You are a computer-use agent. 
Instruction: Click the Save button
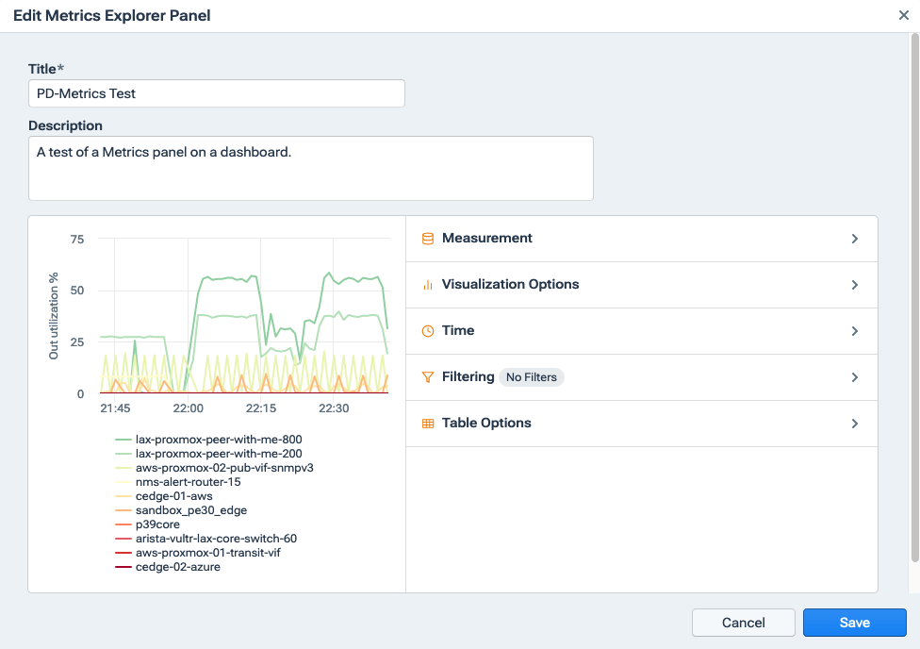click(854, 623)
